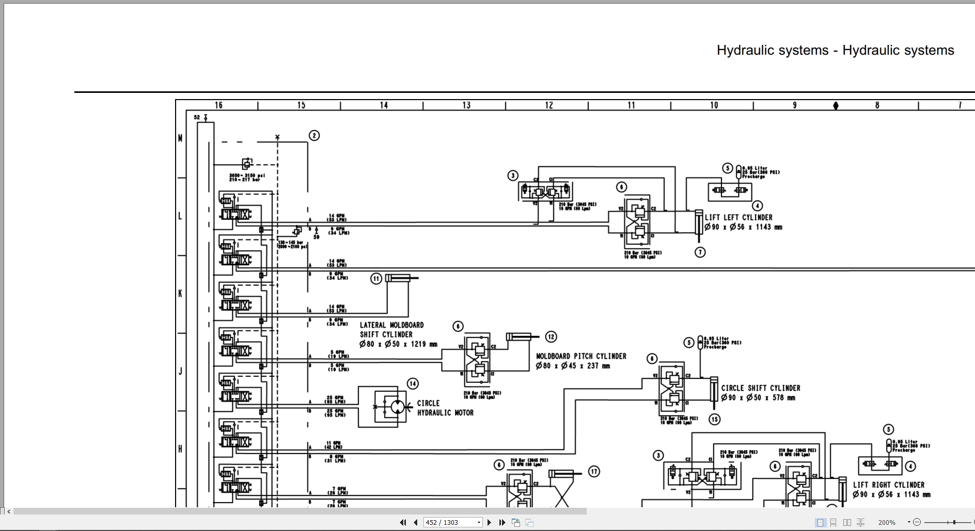Select two-page facing view layout

point(847,522)
